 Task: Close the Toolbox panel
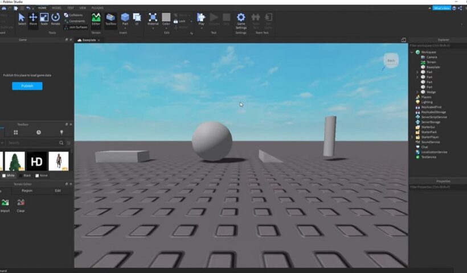(x=71, y=125)
